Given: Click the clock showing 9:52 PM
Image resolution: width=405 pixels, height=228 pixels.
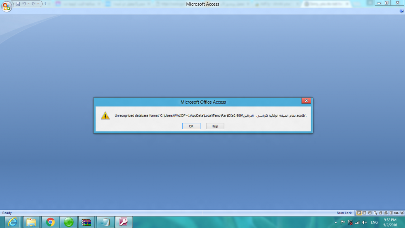Looking at the screenshot, I should (x=390, y=222).
